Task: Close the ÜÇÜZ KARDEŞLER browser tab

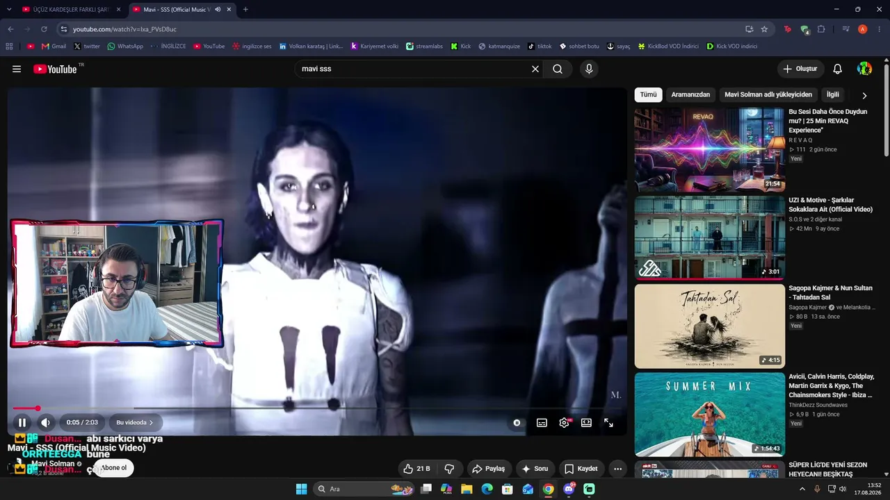Action: click(119, 10)
